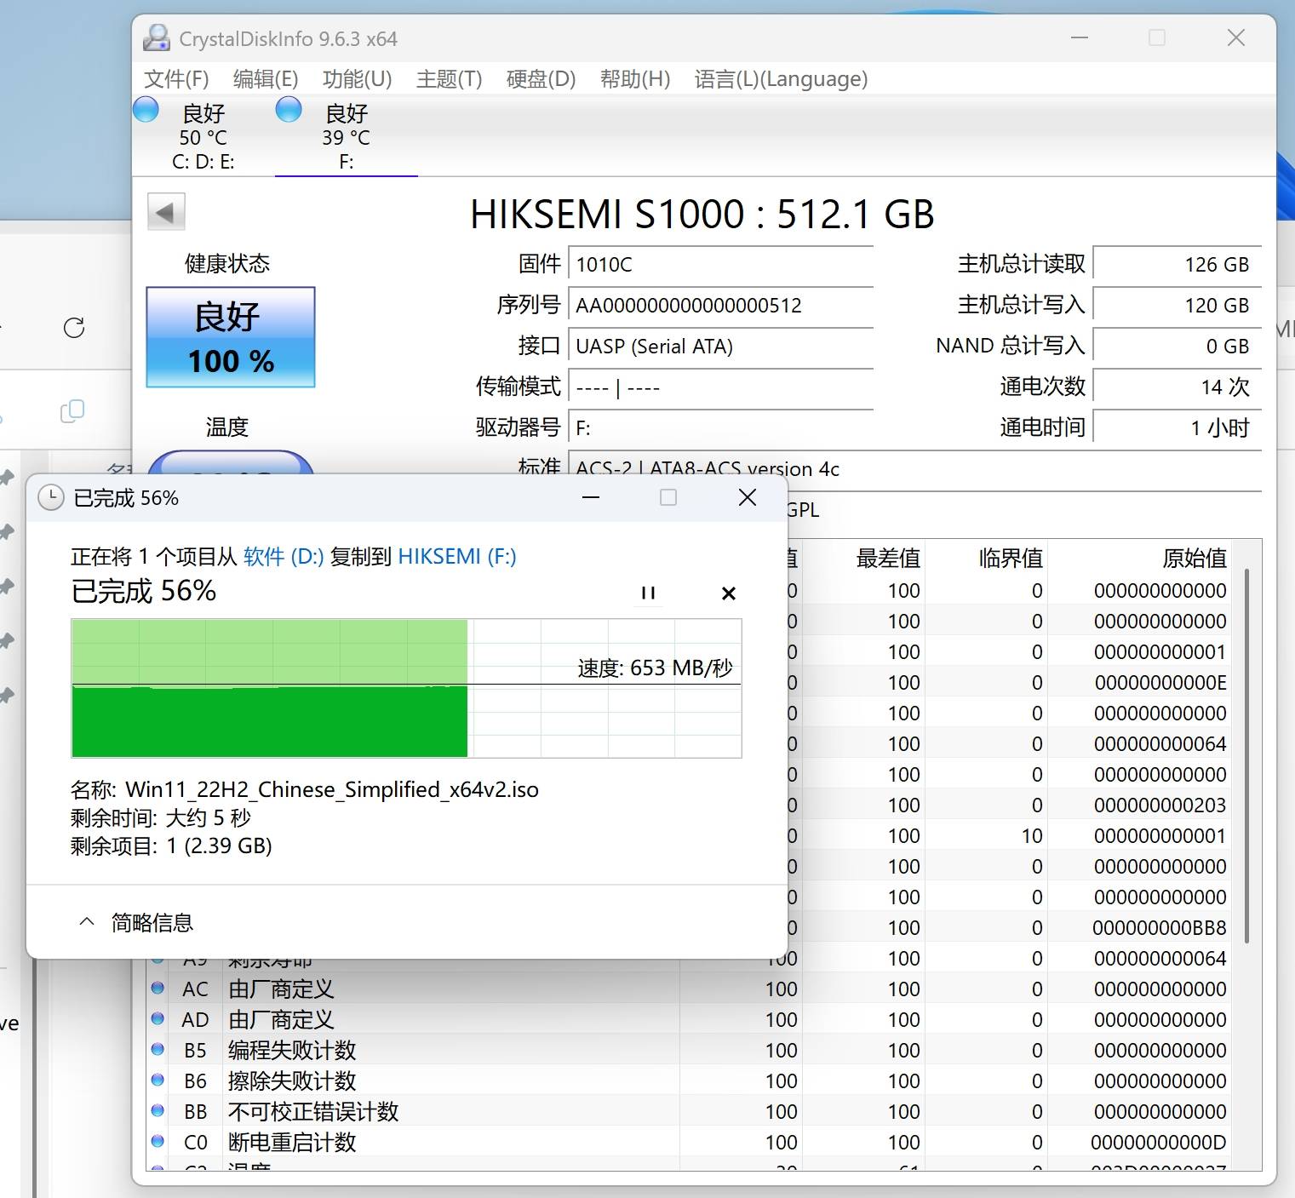Click the status dot for attribute B5
Viewport: 1295px width, 1198px height.
pos(158,1049)
